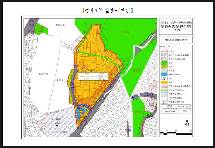Click the blue X 차량출입 불허구간 legend symbol

(164, 102)
